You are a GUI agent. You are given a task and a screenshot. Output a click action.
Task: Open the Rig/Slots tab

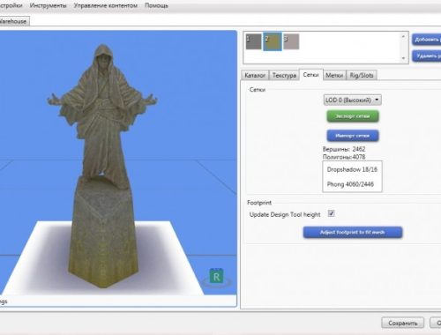click(x=362, y=76)
